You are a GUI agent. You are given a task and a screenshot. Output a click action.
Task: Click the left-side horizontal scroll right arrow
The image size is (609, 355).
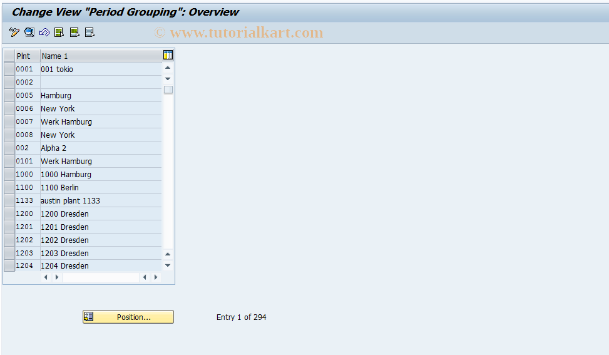(x=57, y=277)
